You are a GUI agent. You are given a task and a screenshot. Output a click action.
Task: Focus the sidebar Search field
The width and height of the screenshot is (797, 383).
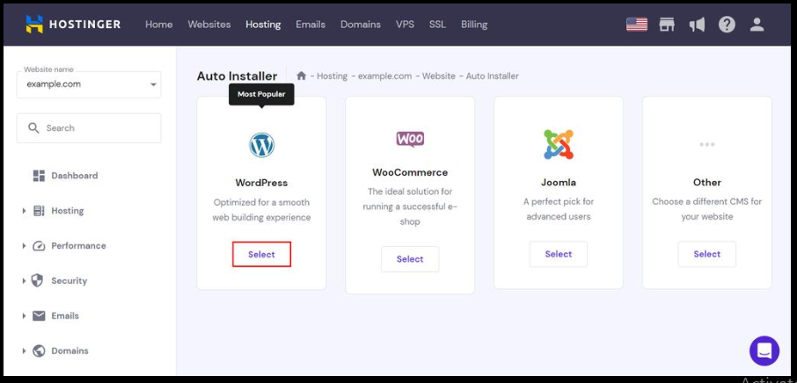point(89,128)
